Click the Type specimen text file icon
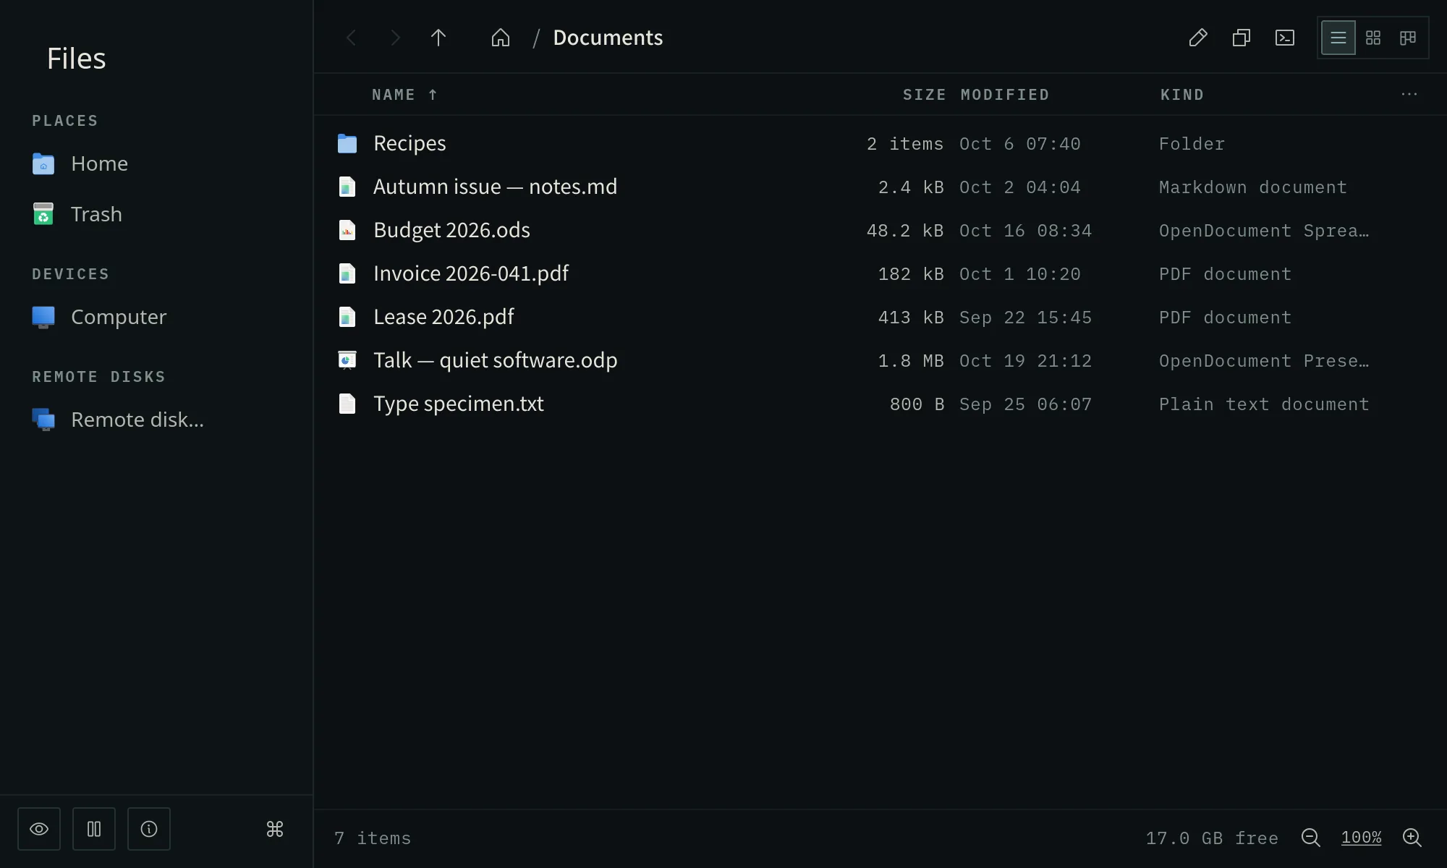The image size is (1447, 868). (347, 404)
